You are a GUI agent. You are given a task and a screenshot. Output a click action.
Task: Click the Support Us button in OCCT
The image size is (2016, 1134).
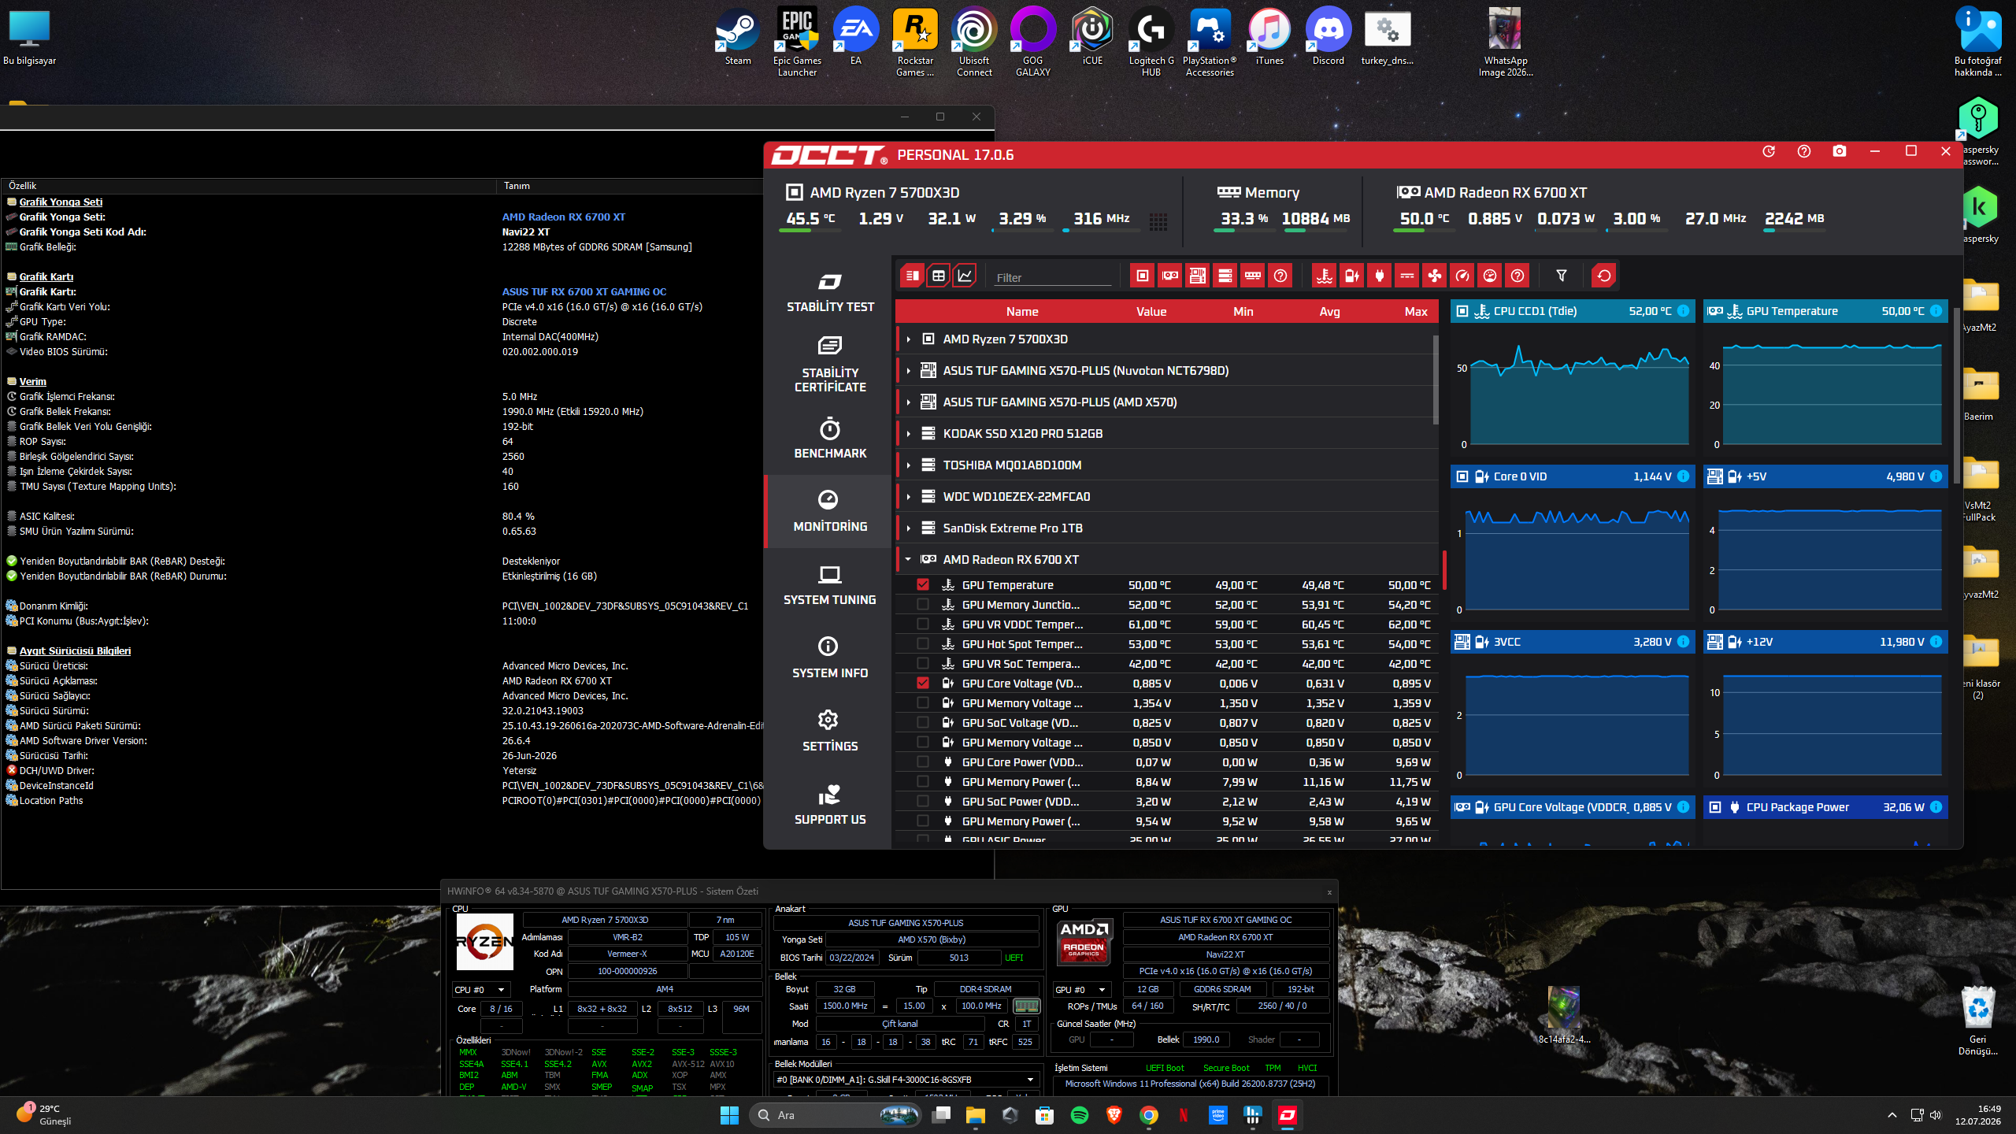[830, 805]
